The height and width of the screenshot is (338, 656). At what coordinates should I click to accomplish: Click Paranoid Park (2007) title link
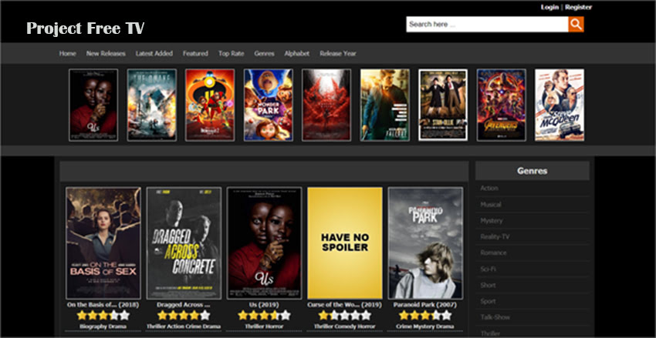click(x=425, y=305)
